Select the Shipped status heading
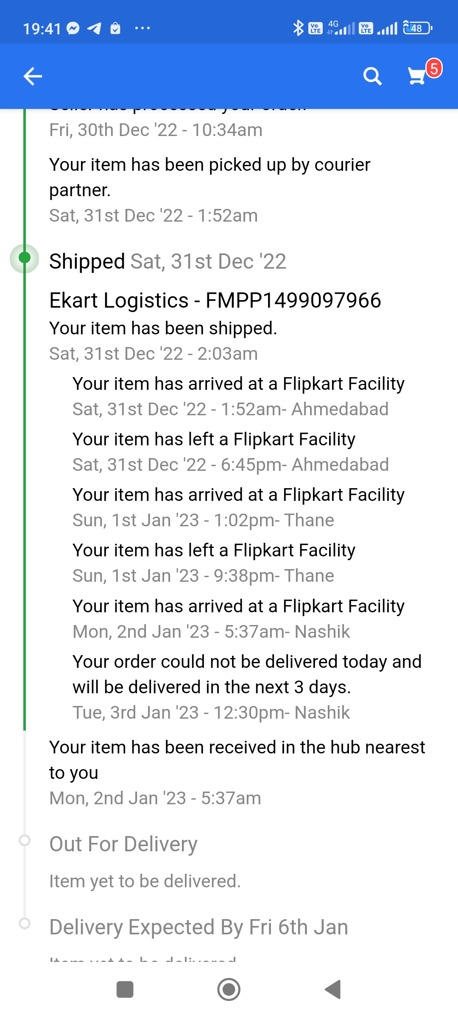 [87, 261]
